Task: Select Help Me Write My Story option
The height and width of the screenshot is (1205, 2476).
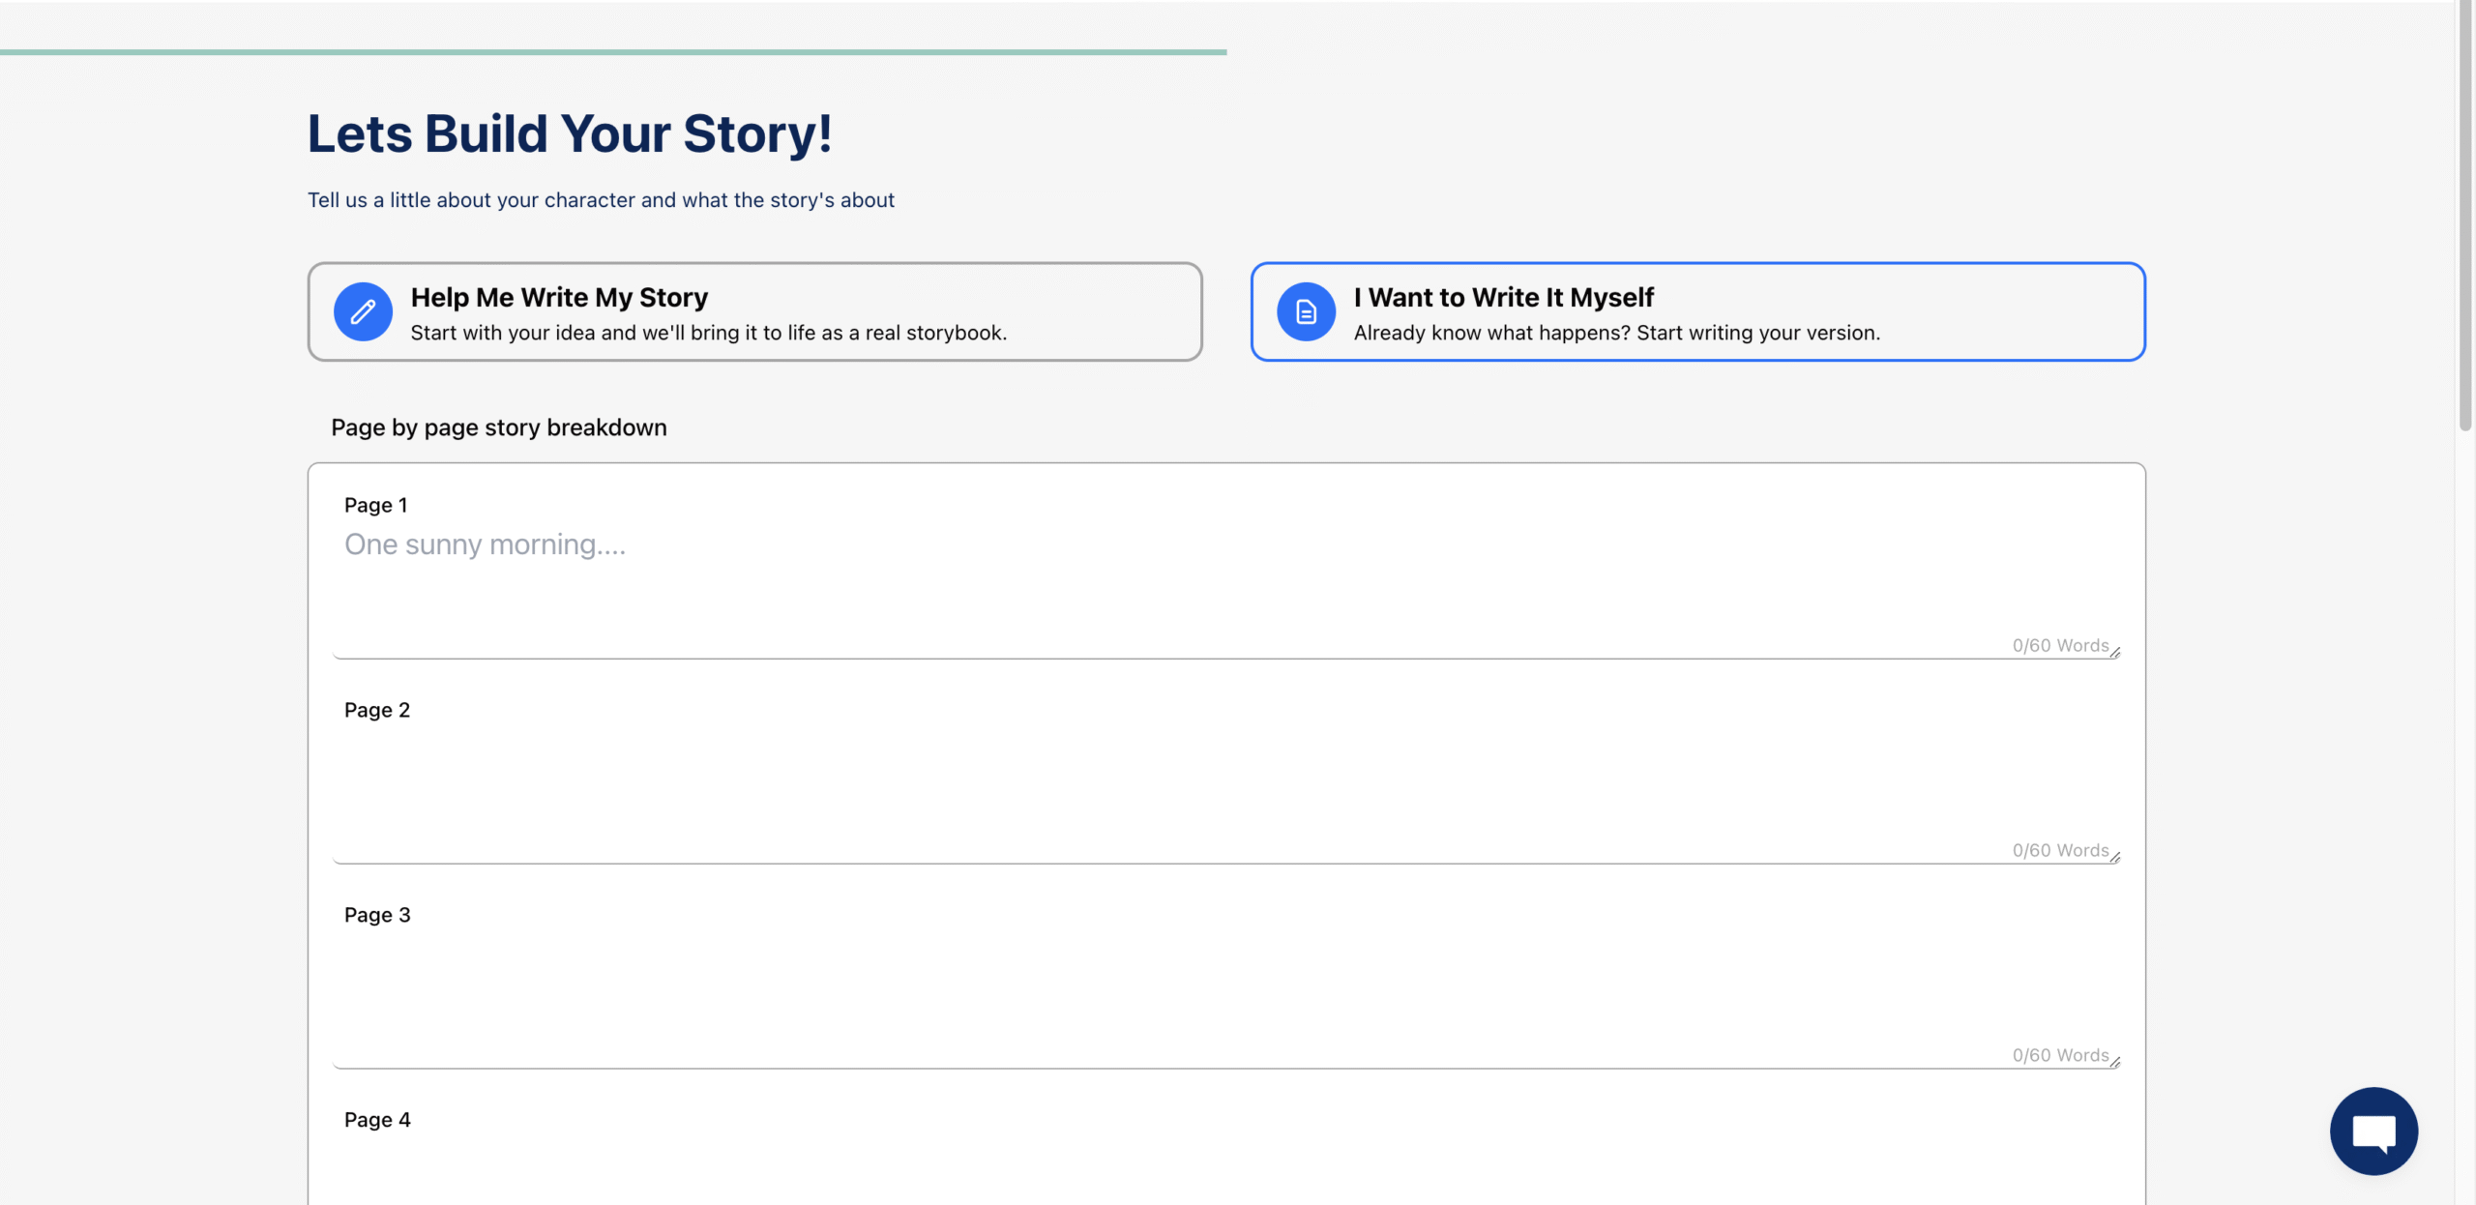Action: (x=754, y=311)
